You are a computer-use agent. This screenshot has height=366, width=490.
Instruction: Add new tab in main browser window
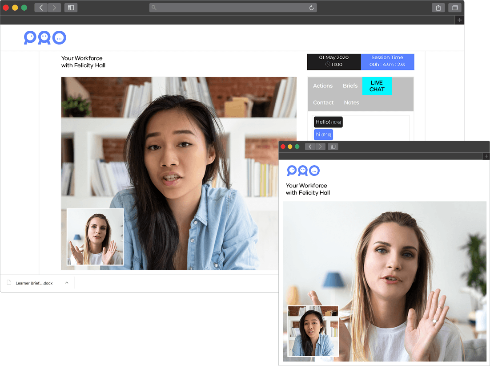click(459, 20)
